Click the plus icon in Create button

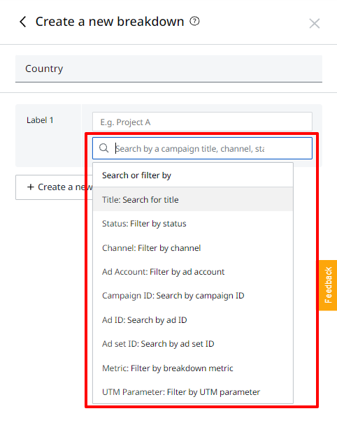click(31, 187)
